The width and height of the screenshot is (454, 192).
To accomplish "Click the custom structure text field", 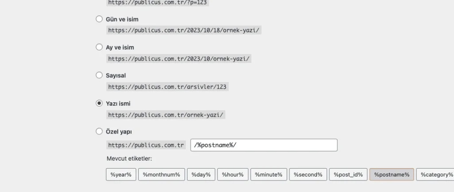I will tap(264, 145).
